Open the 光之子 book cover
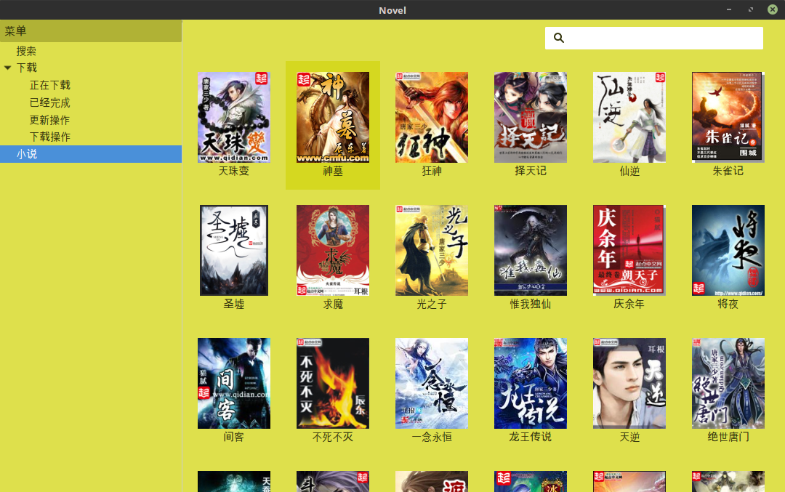Image resolution: width=785 pixels, height=492 pixels. coord(432,250)
